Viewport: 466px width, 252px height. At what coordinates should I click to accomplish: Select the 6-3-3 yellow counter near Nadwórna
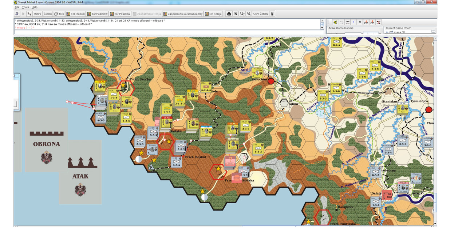click(x=375, y=172)
